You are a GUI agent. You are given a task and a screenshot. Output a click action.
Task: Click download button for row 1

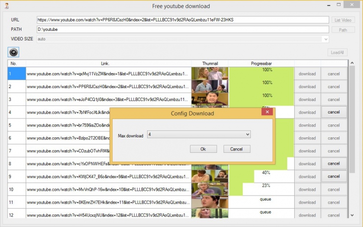click(307, 74)
